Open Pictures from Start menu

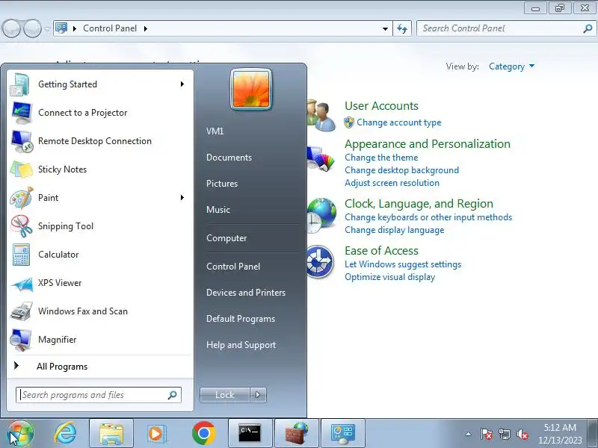pyautogui.click(x=222, y=184)
